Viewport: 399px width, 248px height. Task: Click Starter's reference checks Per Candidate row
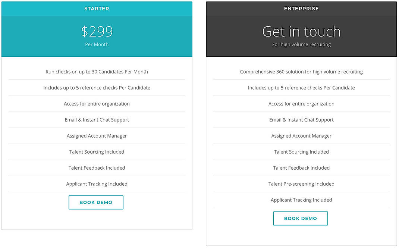coord(97,88)
